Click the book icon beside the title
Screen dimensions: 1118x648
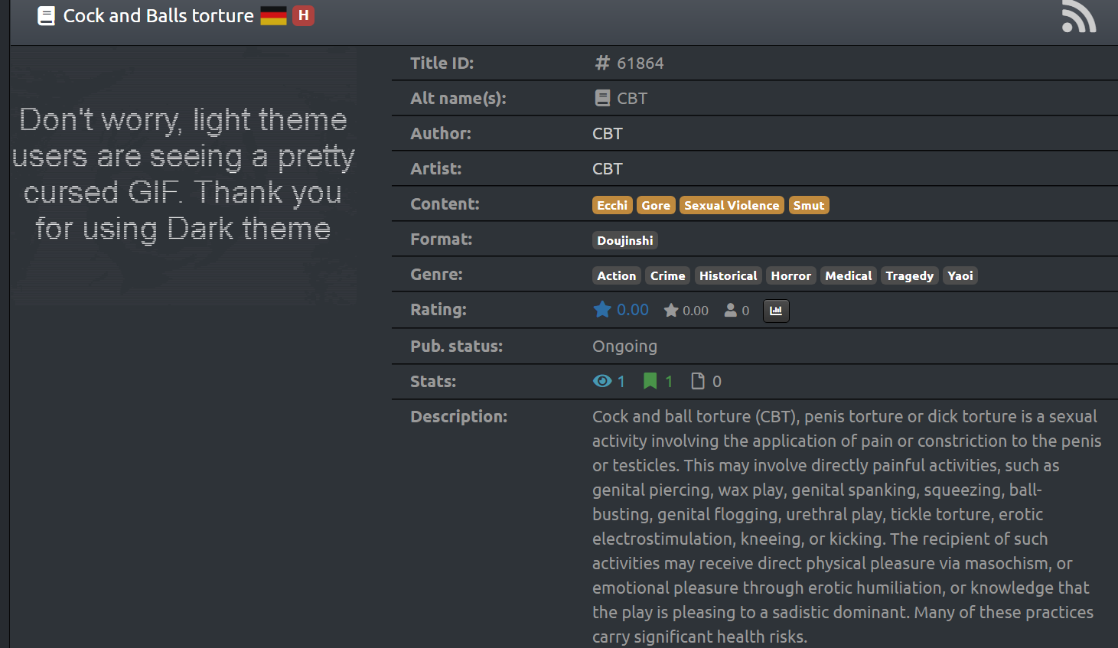click(x=47, y=16)
